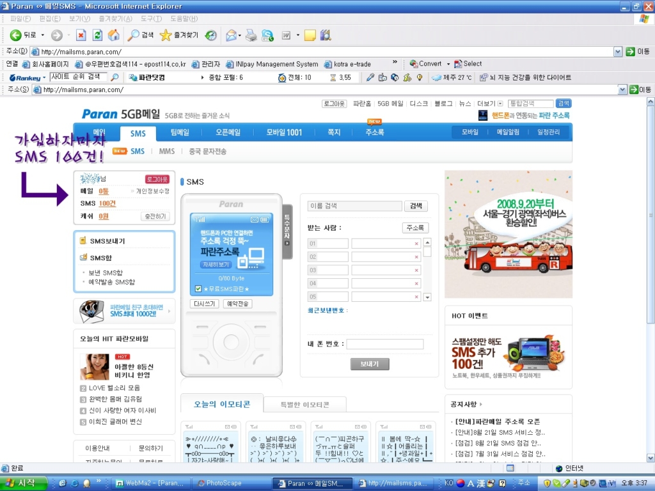The image size is (655, 491).
Task: Open the bus transfer discount banner
Action: pyautogui.click(x=509, y=234)
